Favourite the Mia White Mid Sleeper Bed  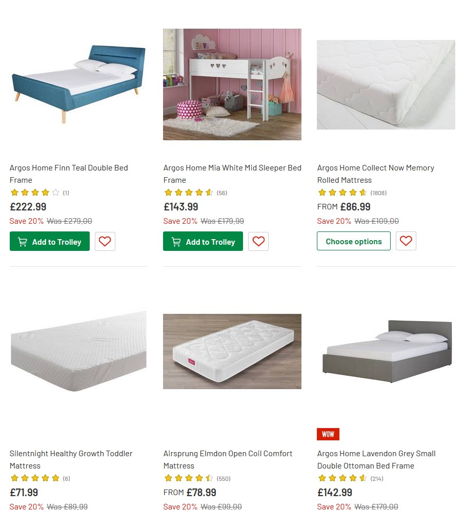tap(258, 241)
